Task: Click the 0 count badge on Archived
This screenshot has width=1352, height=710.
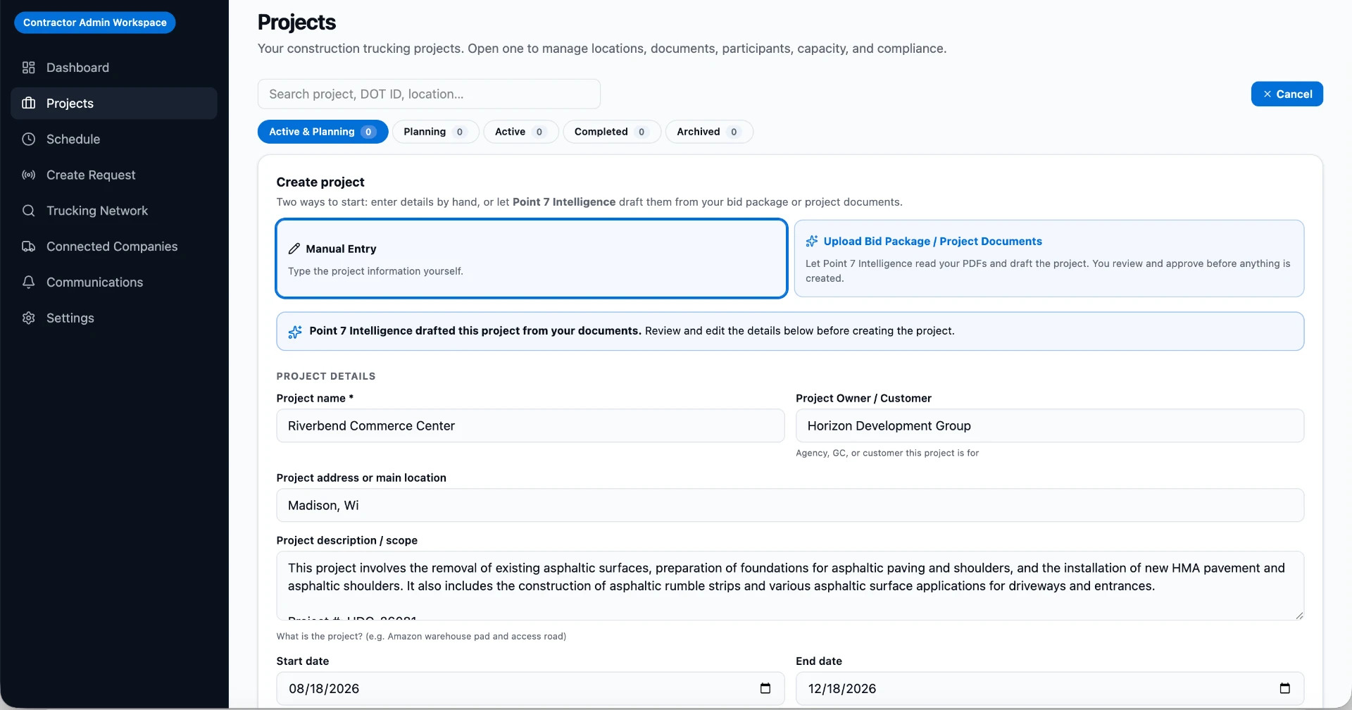Action: coord(734,132)
